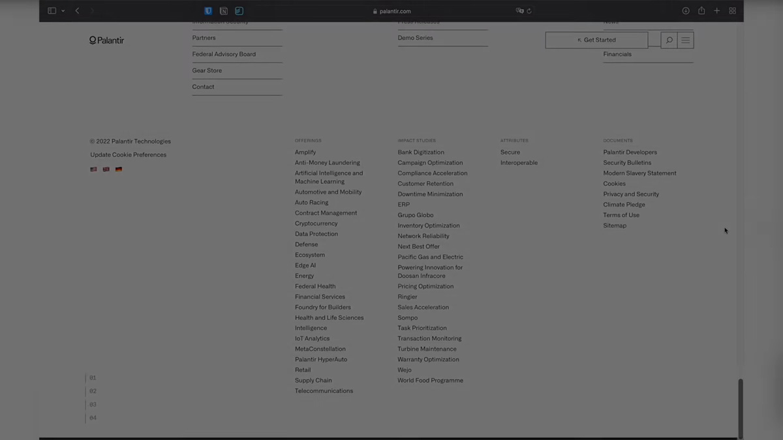This screenshot has height=440, width=783.
Task: Click the Get Started button
Action: point(596,40)
